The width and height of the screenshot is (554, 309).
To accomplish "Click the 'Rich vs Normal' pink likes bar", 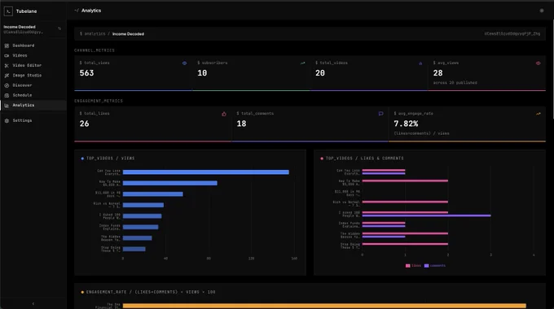I will pyautogui.click(x=405, y=202).
